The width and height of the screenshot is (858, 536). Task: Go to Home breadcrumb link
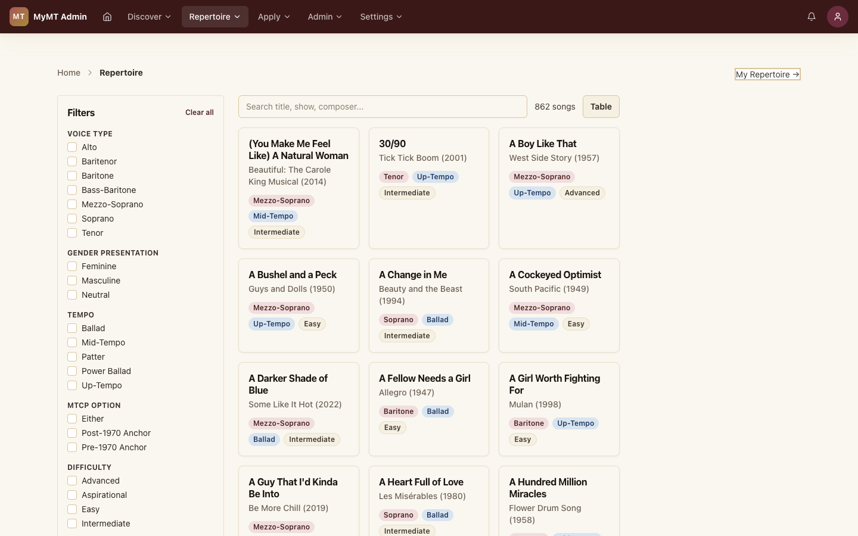[69, 73]
